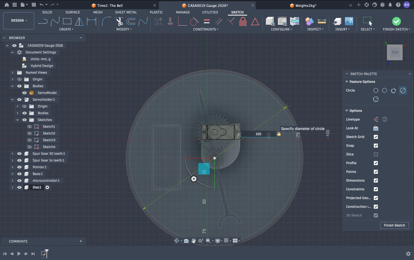The image size is (414, 260).
Task: Apply the Fix/Unfix lock constraint
Action: (x=243, y=21)
